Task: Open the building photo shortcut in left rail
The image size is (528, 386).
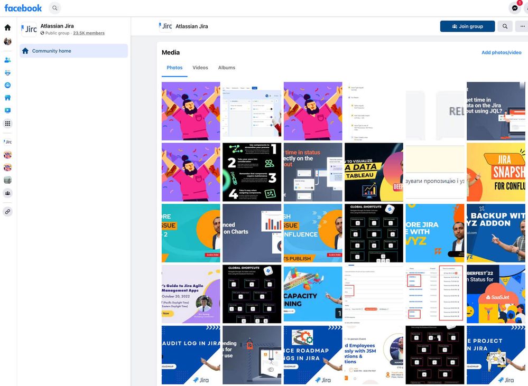Action: (x=7, y=180)
